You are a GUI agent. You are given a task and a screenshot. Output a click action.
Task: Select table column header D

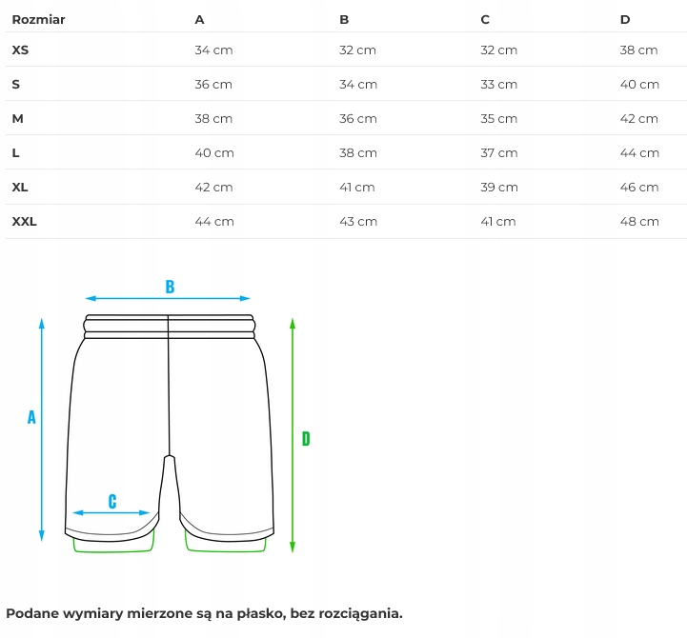point(625,19)
